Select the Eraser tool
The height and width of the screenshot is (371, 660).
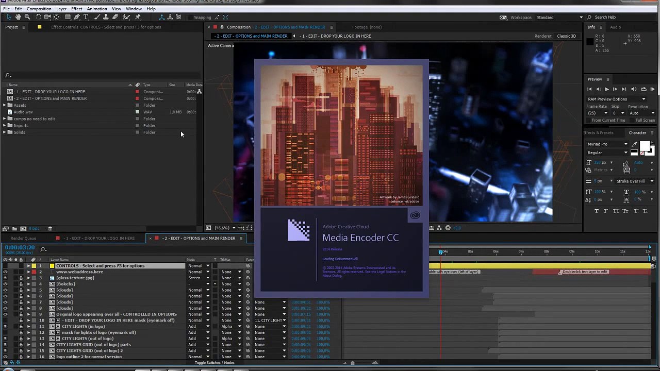tap(115, 17)
